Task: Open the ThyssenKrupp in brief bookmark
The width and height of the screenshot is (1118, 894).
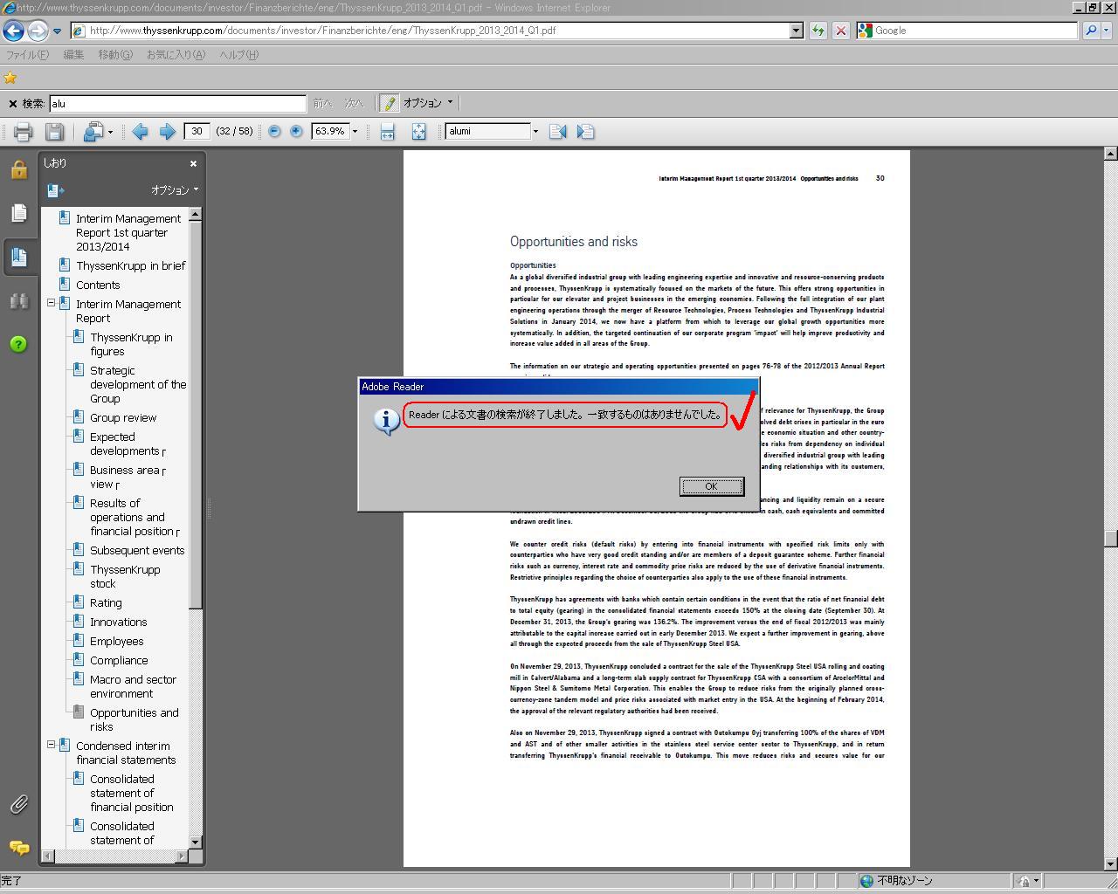Action: (131, 265)
